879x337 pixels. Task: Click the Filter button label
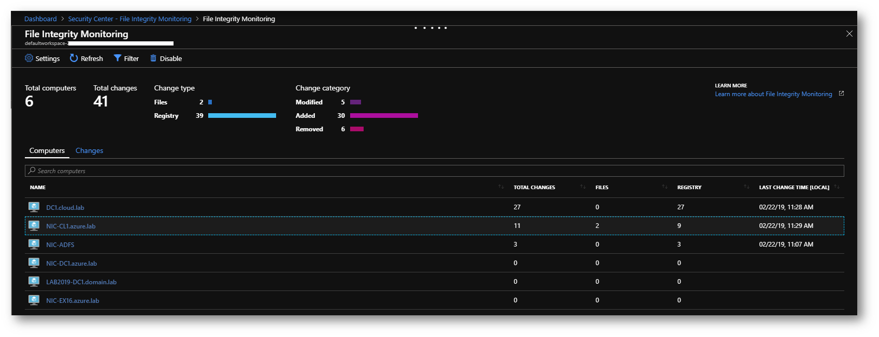pos(132,58)
